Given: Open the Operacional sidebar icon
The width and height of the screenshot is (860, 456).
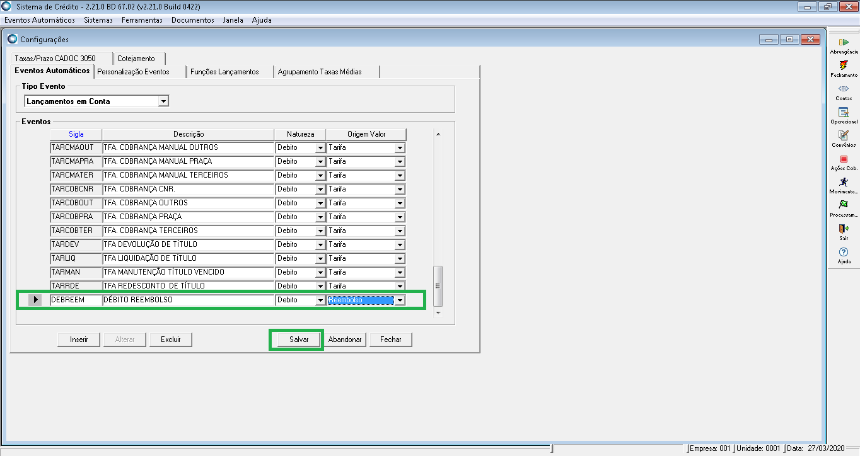Looking at the screenshot, I should (x=844, y=111).
